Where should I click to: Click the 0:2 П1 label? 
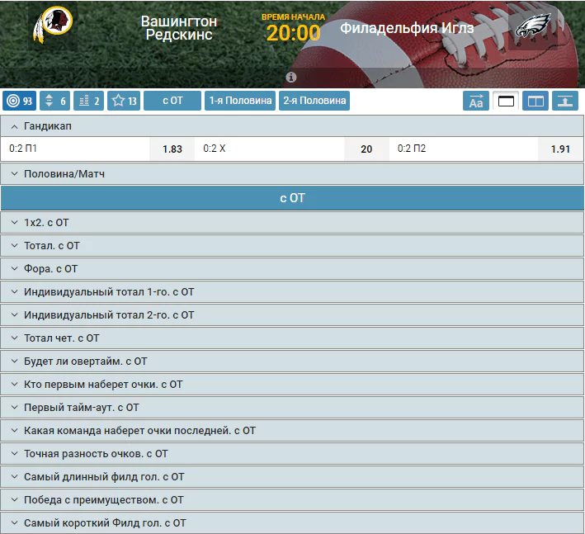coord(23,149)
